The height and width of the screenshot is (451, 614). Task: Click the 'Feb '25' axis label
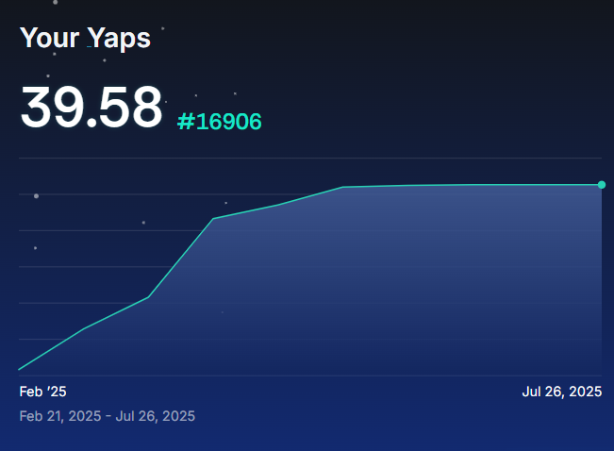coord(43,392)
